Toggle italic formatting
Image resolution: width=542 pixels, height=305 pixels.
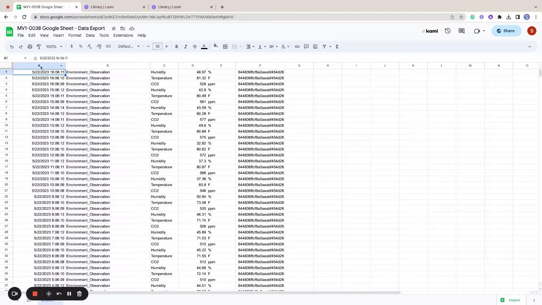pyautogui.click(x=185, y=47)
